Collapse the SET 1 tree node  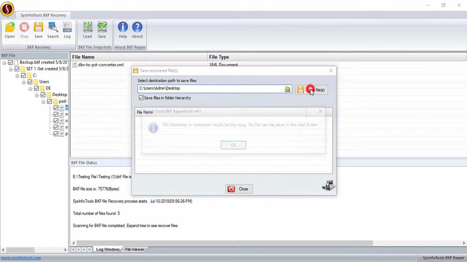11,69
